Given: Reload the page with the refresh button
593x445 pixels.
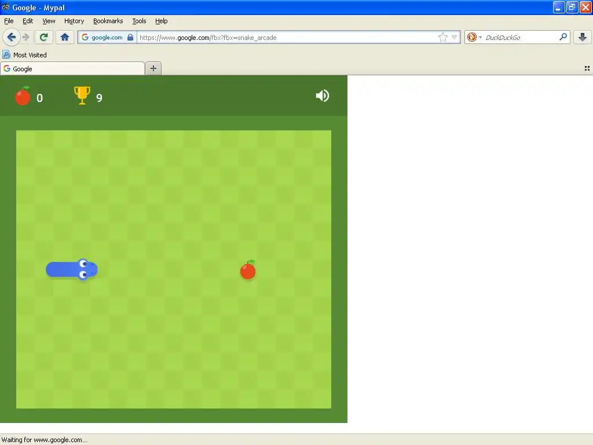Looking at the screenshot, I should tap(43, 37).
